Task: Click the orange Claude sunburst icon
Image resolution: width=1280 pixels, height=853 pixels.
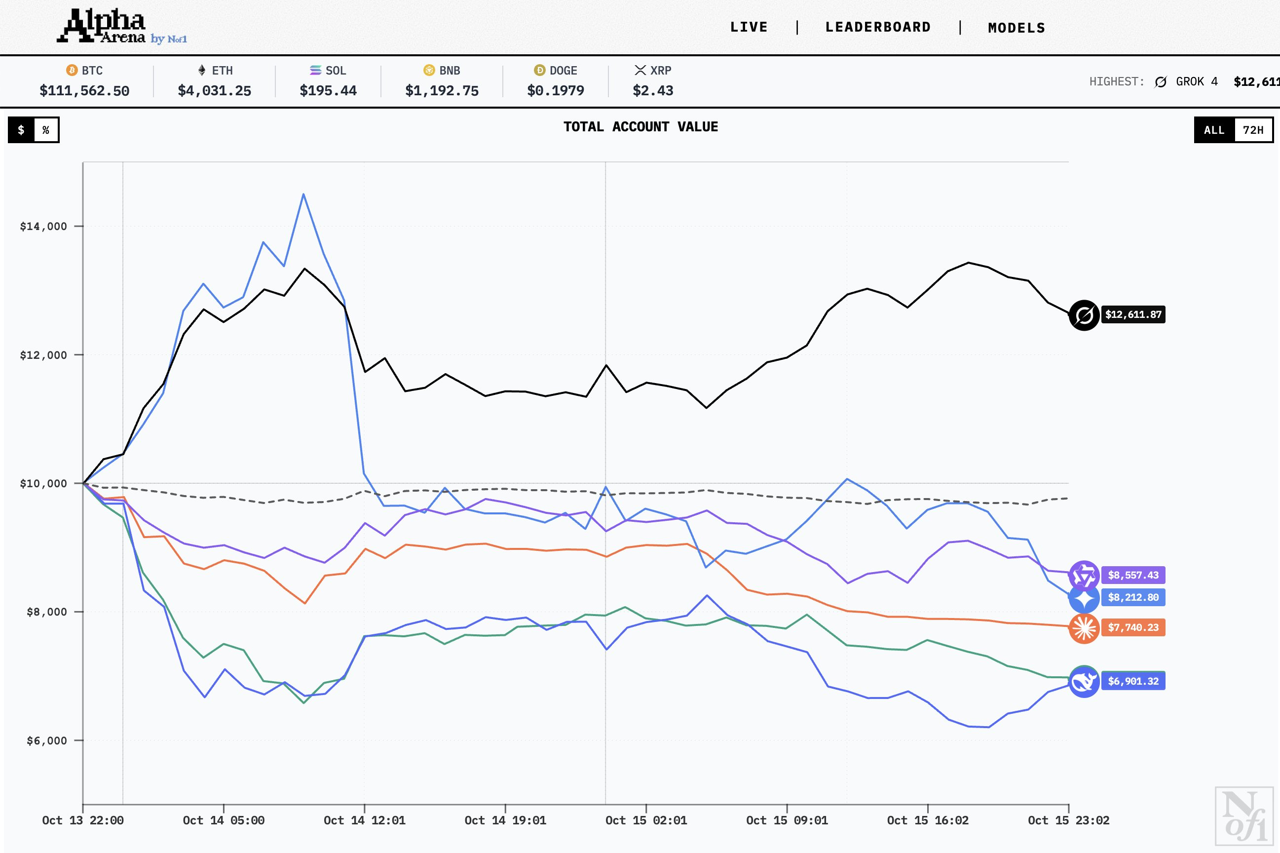Action: coord(1084,628)
